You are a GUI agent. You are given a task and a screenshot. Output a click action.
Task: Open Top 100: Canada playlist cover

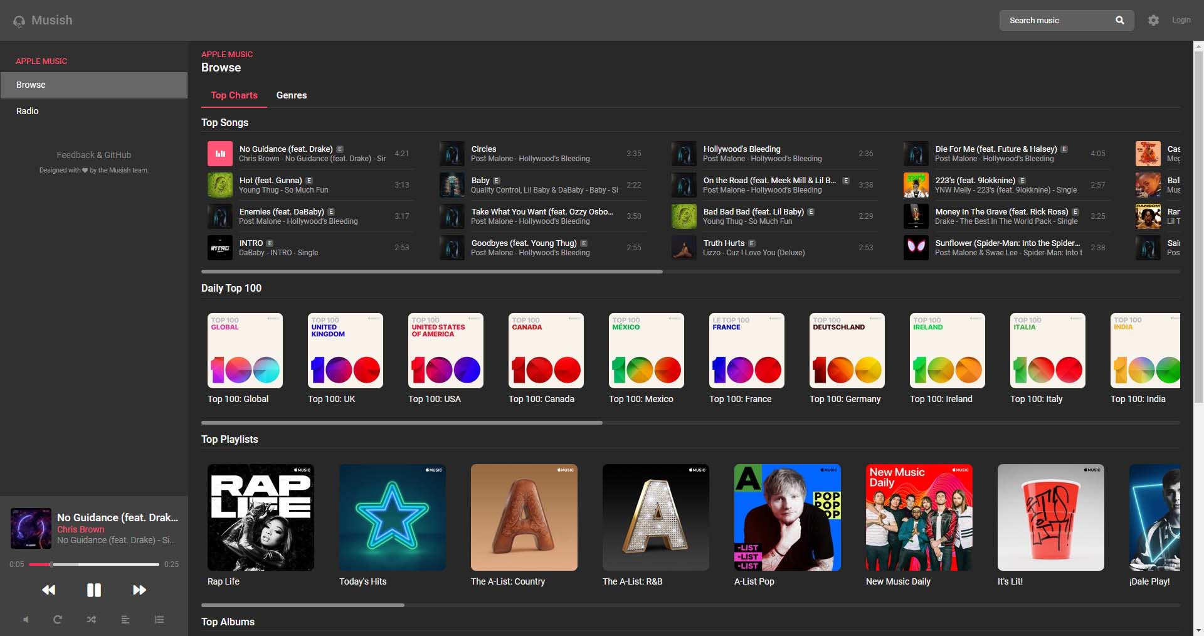[546, 351]
